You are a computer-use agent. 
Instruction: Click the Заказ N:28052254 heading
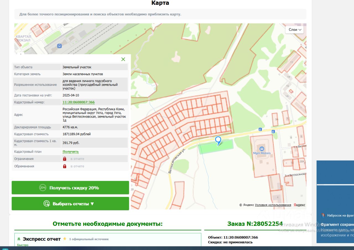tap(255, 224)
